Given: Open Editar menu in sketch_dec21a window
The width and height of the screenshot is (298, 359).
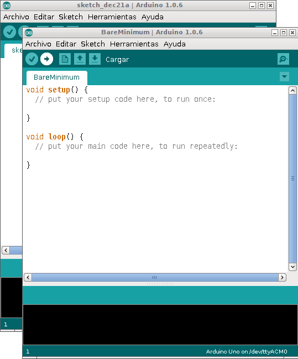Looking at the screenshot, I should [x=44, y=17].
